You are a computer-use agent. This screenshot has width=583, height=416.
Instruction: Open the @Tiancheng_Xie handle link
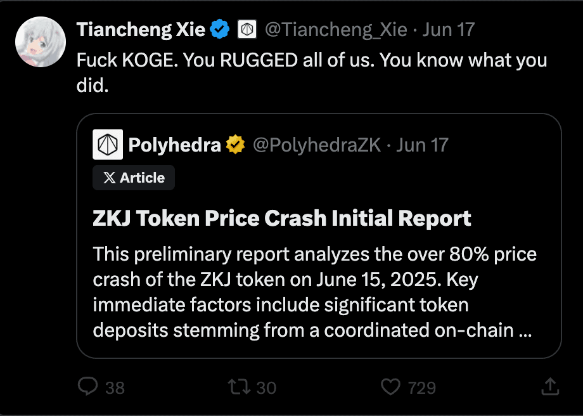(x=336, y=29)
